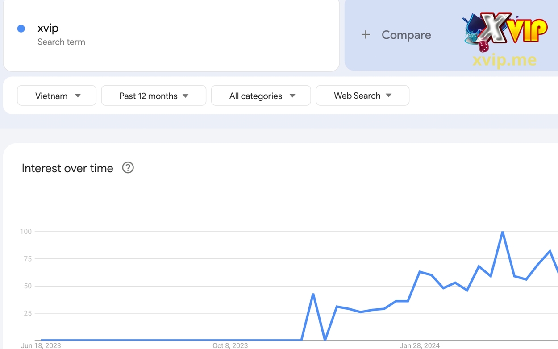Click the Jan 28, 2024 axis label
Screen dimensions: 558x349
[x=420, y=345]
